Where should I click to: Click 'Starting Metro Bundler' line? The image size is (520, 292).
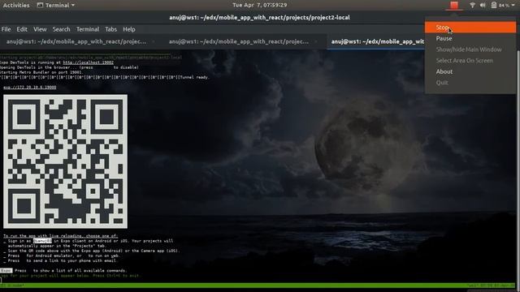coord(41,72)
